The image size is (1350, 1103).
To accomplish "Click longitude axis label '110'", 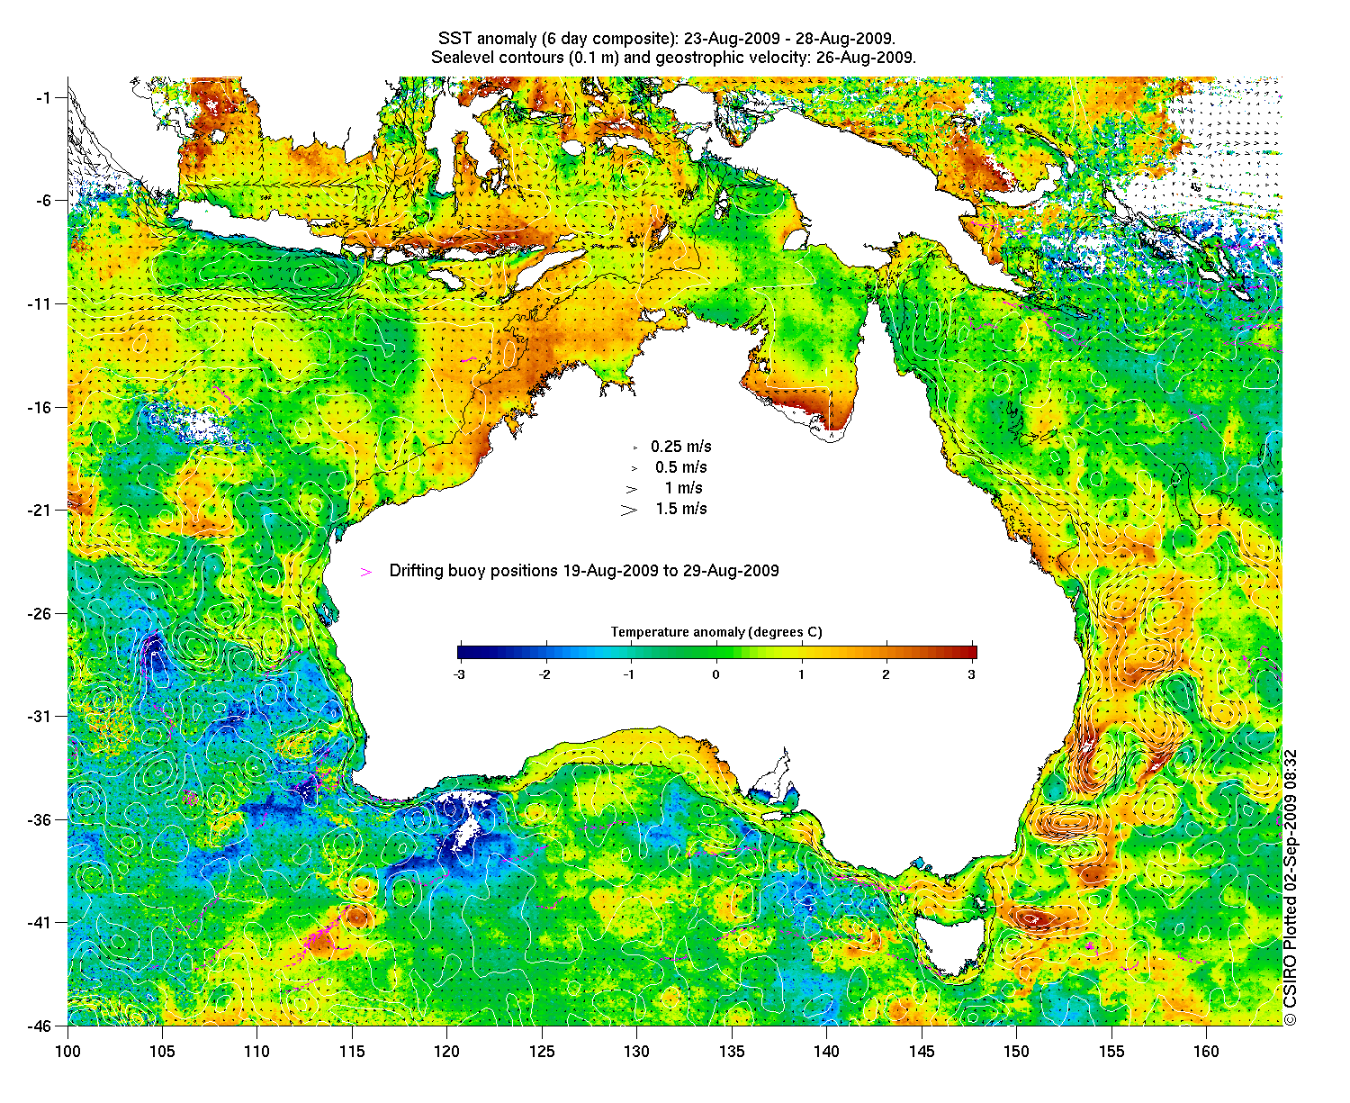I will tap(257, 1051).
